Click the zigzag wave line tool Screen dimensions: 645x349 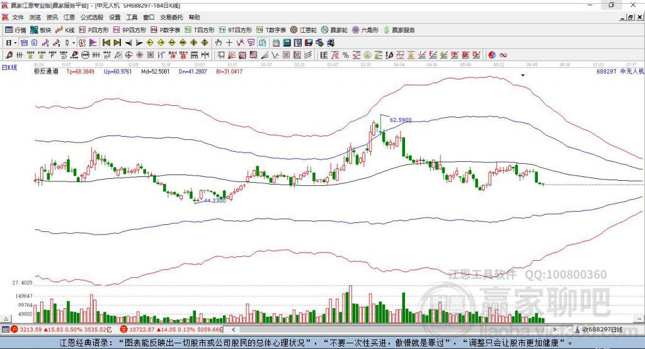tap(275, 55)
